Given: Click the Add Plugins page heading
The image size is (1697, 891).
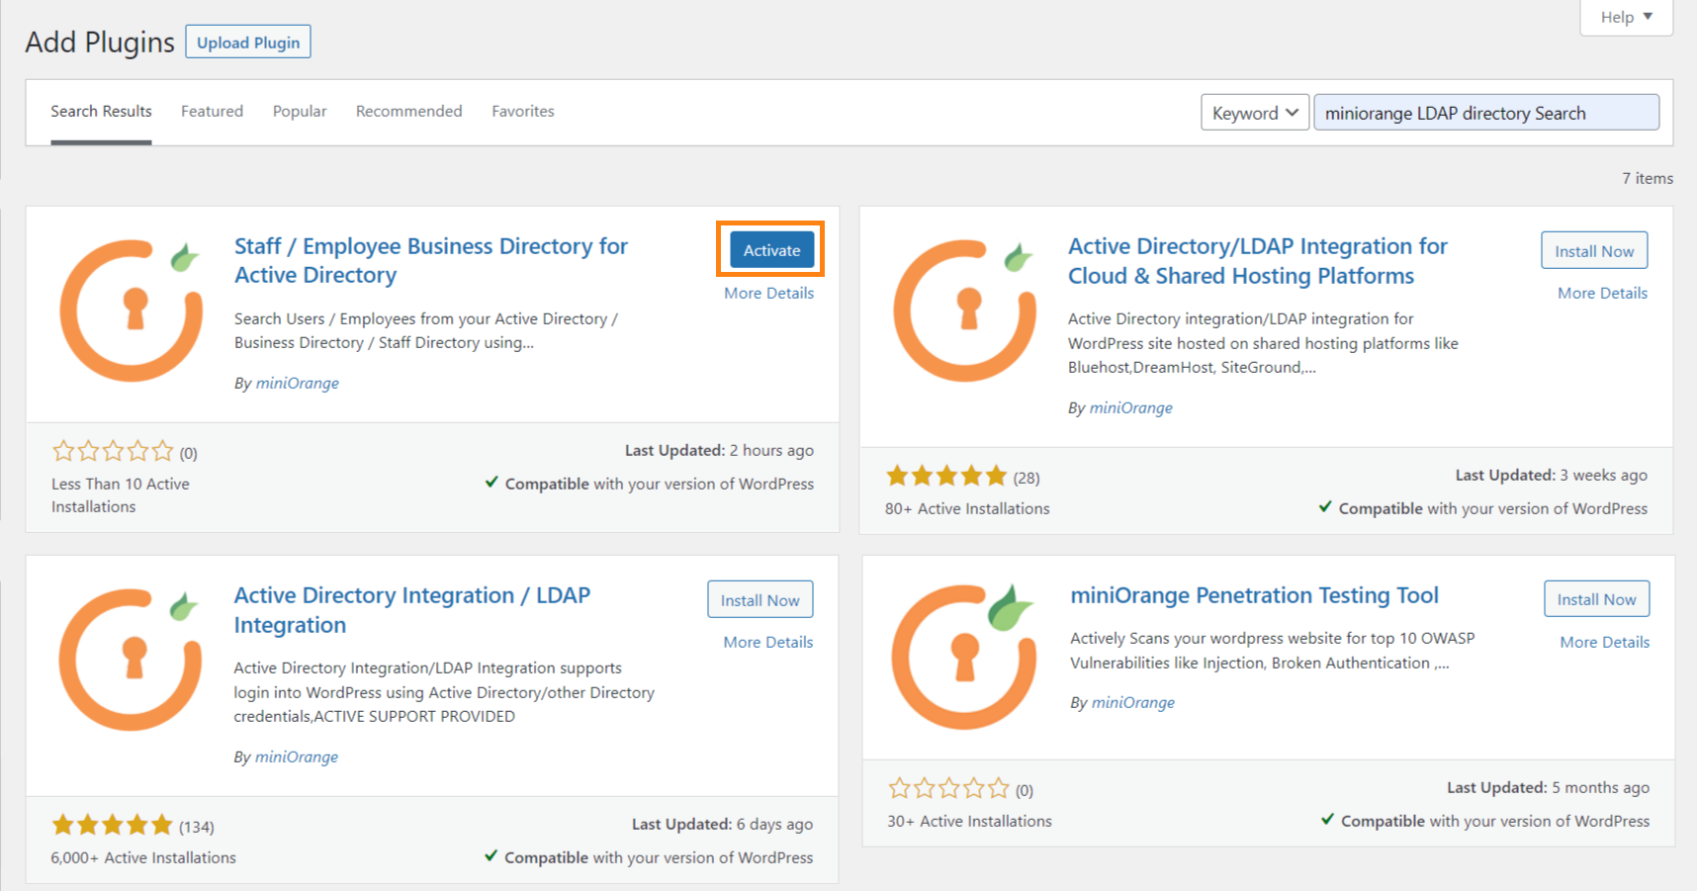Looking at the screenshot, I should coord(100,43).
